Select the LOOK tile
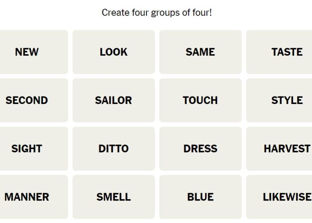 [x=114, y=52]
